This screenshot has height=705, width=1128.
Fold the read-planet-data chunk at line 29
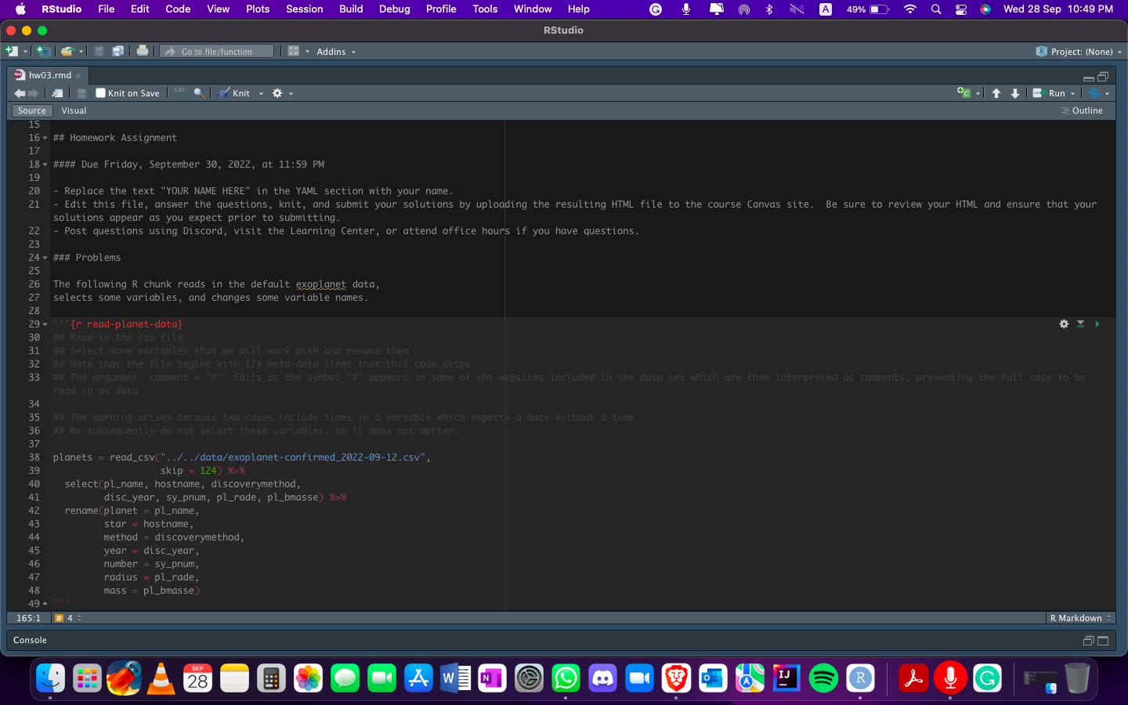pos(45,324)
